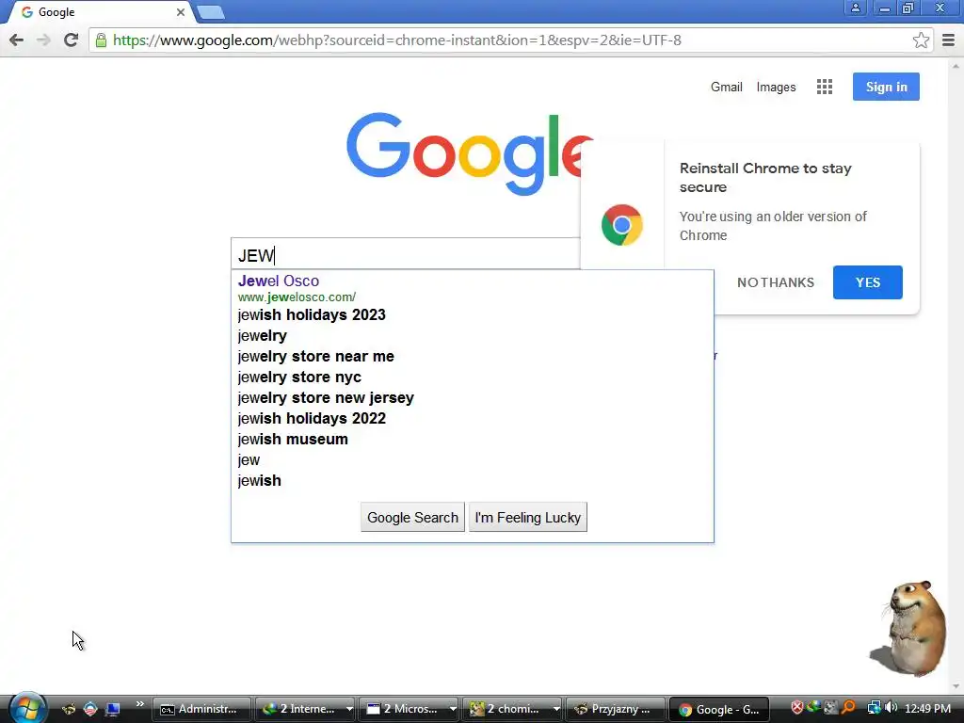
Task: Go back with the browser back arrow
Action: pos(17,40)
